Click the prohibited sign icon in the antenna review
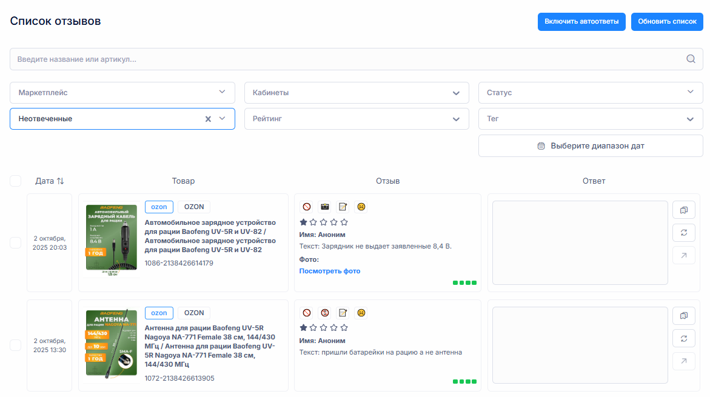710x397 pixels. pyautogui.click(x=307, y=313)
